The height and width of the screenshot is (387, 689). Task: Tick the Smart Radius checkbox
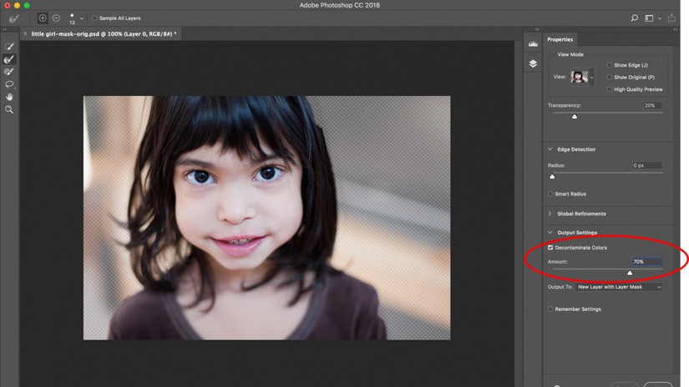pos(550,193)
